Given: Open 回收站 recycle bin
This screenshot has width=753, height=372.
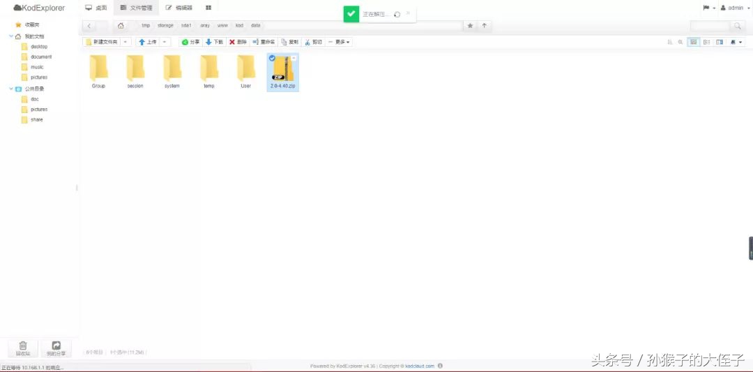Looking at the screenshot, I should pos(22,348).
